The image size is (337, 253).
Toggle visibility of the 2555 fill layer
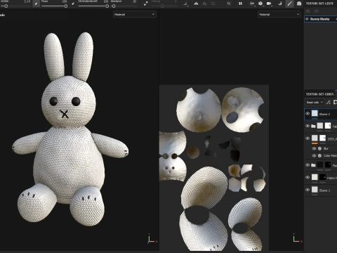(308, 138)
